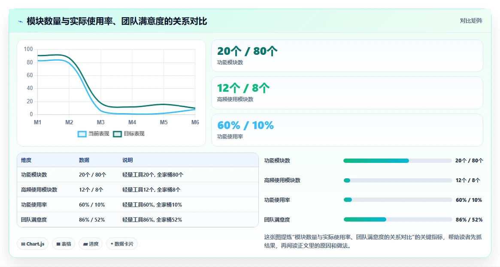Click the 对比矩阵 label in header
Image resolution: width=500 pixels, height=267 pixels.
tap(471, 21)
